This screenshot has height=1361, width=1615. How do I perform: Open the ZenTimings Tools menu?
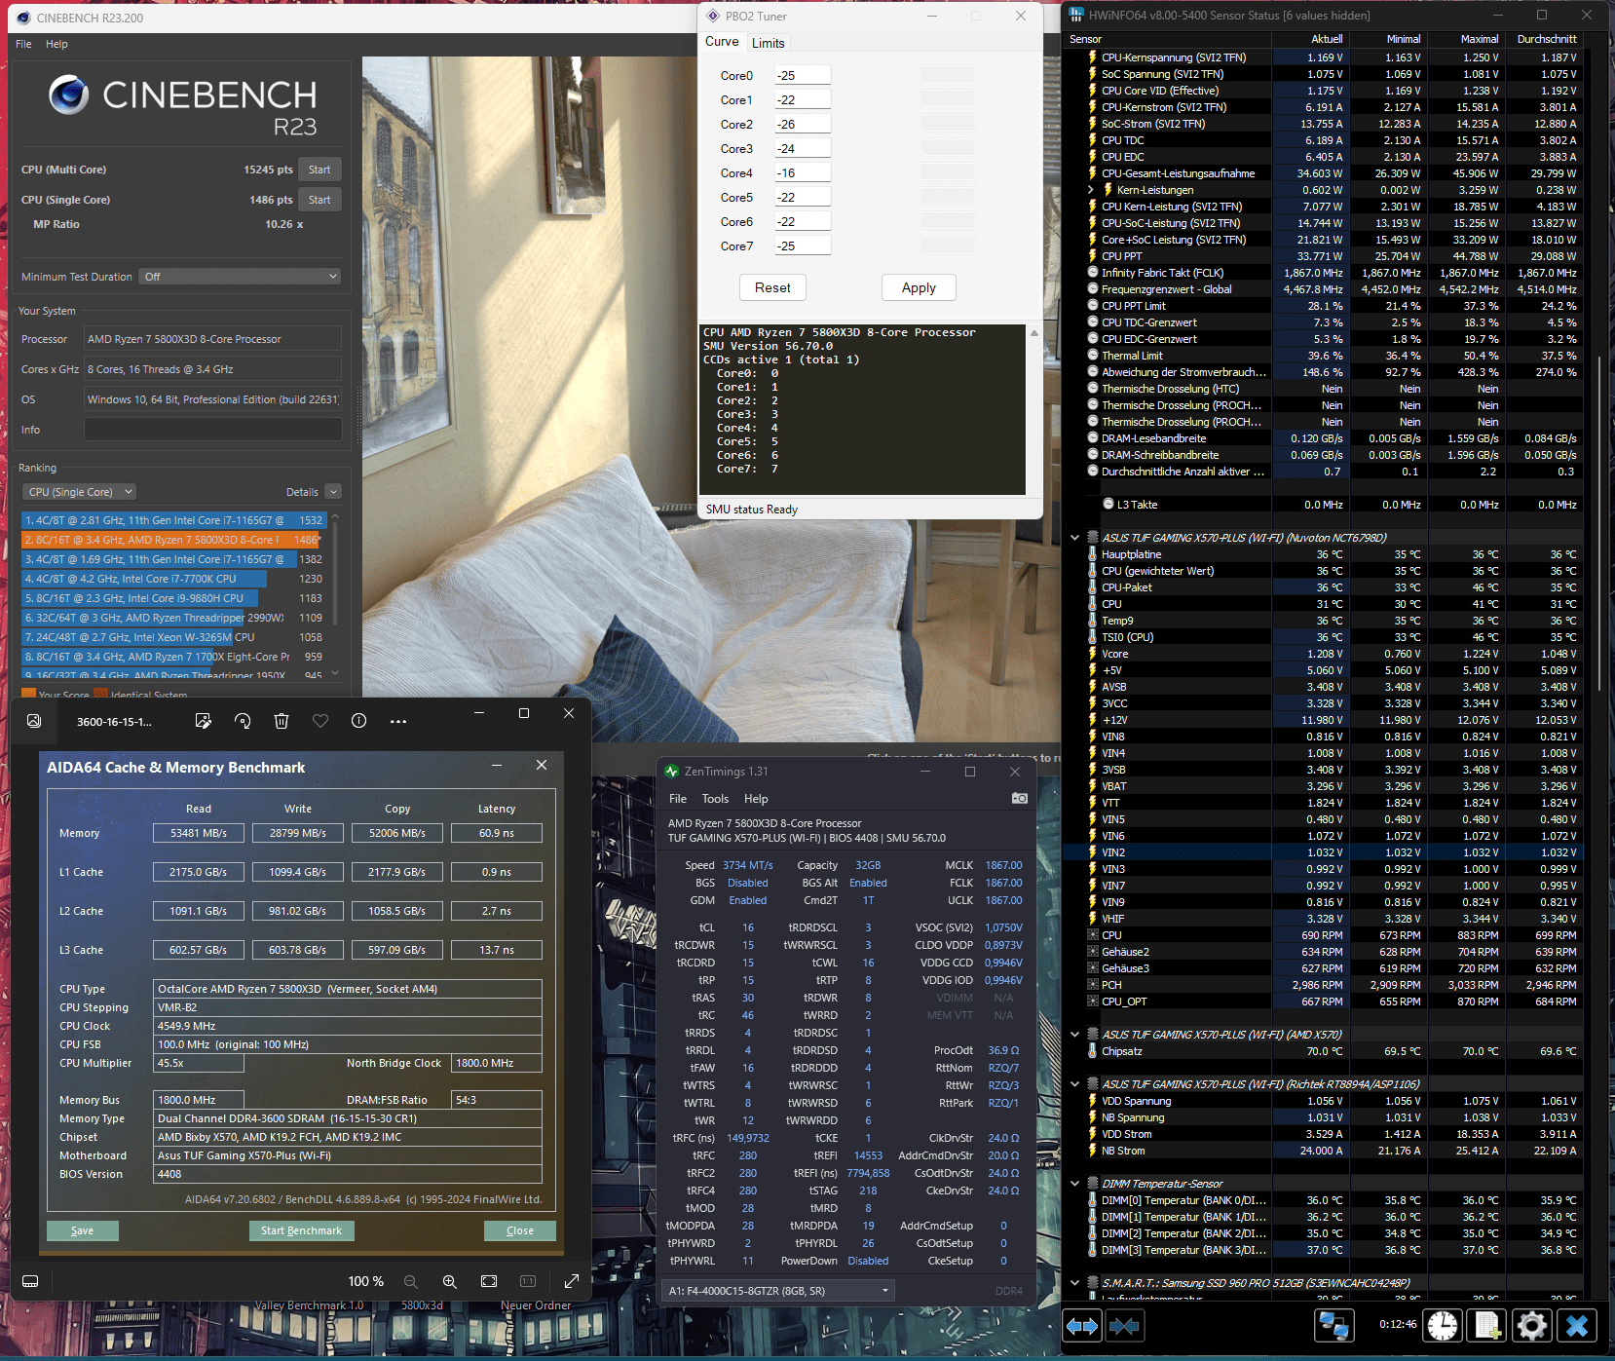(x=715, y=798)
